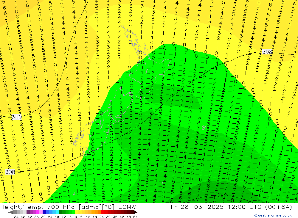Pick the dark blue legend swatch above -30
Viewport: 298px width, 218px height.
pos(44,212)
